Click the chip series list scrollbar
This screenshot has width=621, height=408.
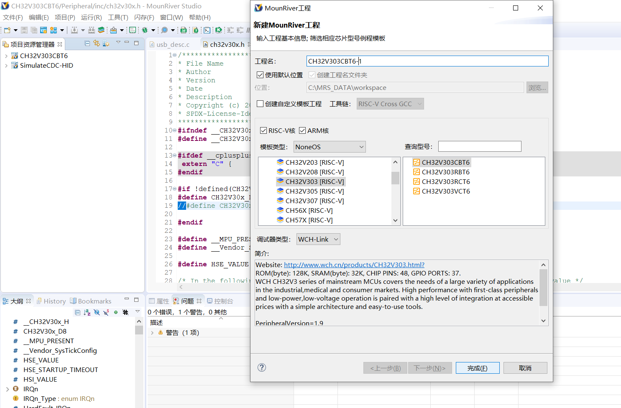click(x=395, y=178)
